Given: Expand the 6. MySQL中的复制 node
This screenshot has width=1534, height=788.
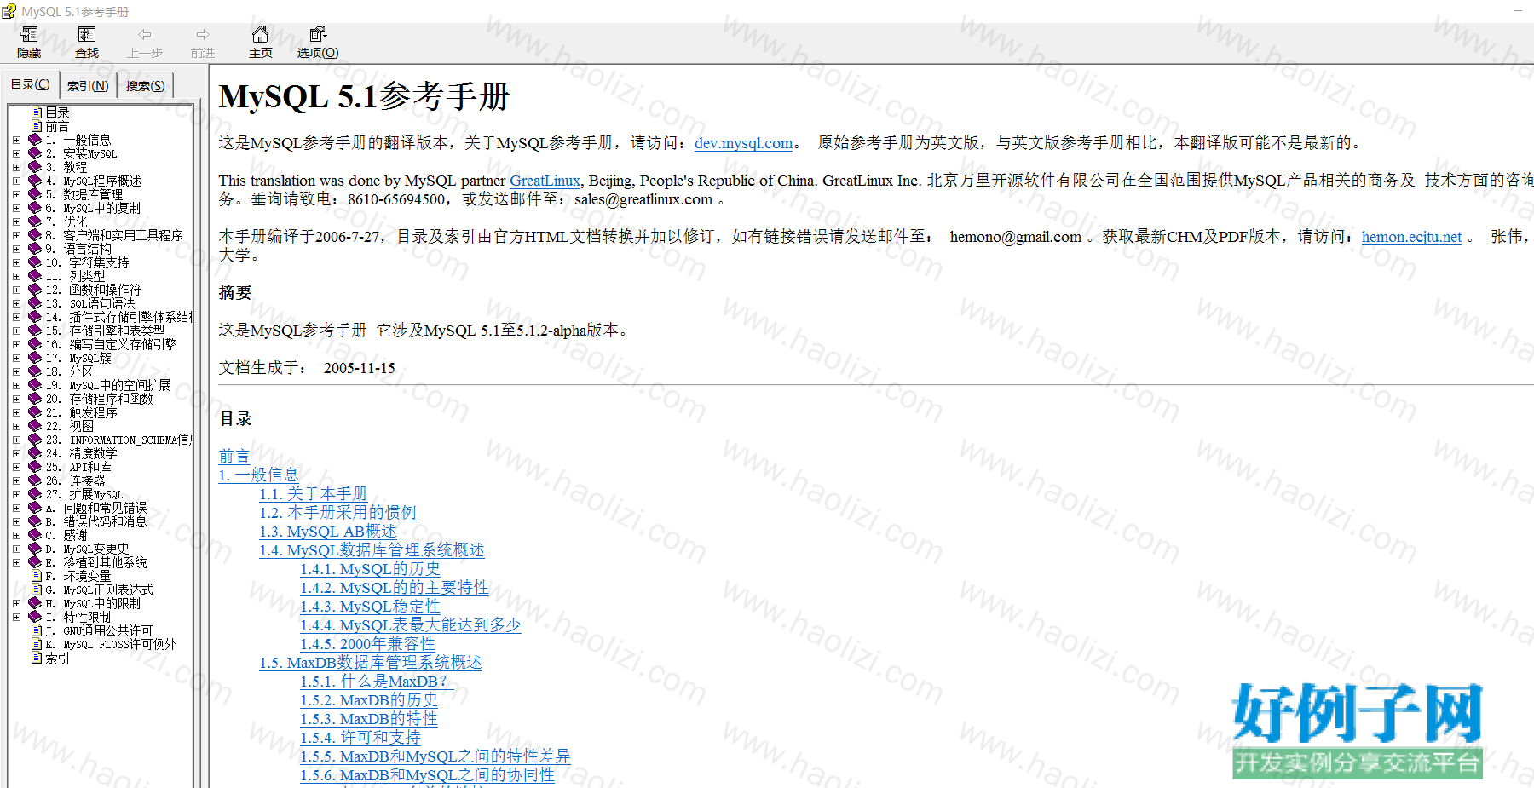Looking at the screenshot, I should coord(16,208).
